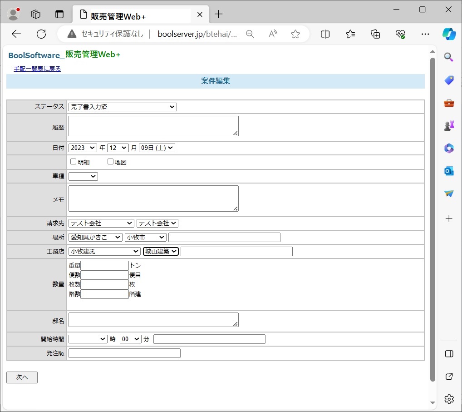462x412 pixels.
Task: Click the 邸名 text area
Action: click(x=153, y=320)
